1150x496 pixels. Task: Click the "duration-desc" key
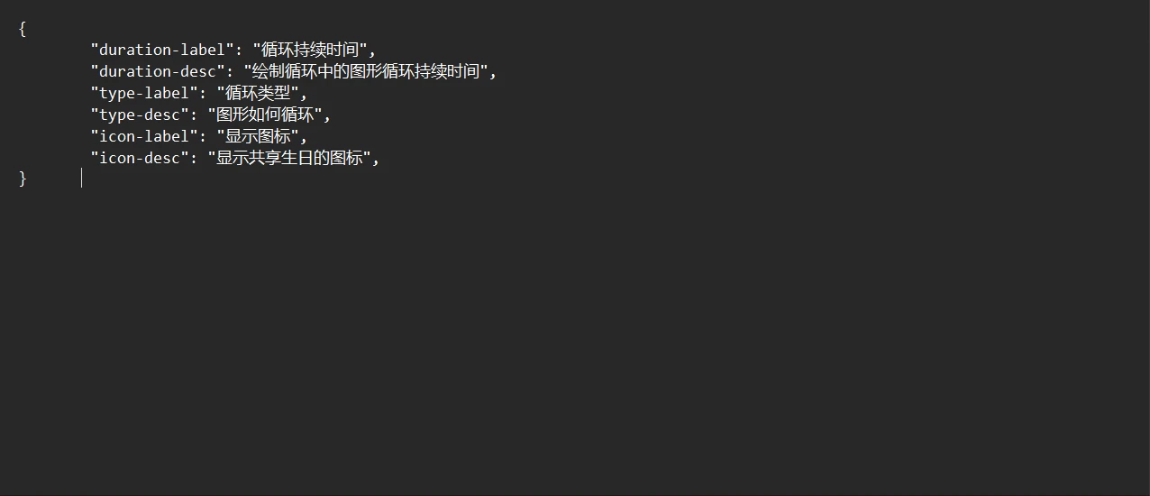tap(153, 72)
